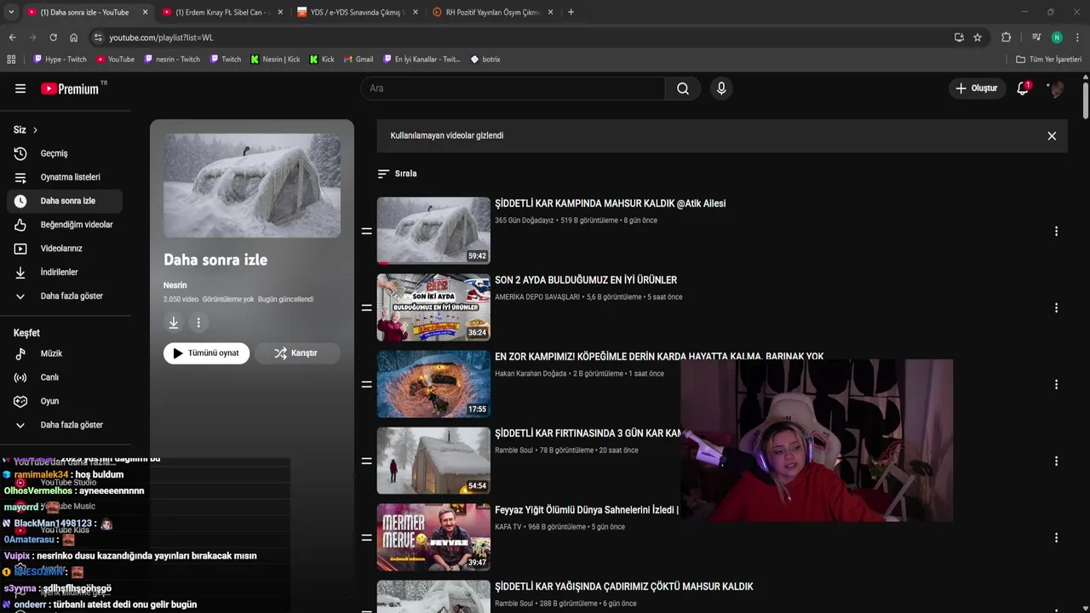The image size is (1090, 613).
Task: Grab reorder handle of SON 2 AYDA video
Action: click(x=367, y=307)
